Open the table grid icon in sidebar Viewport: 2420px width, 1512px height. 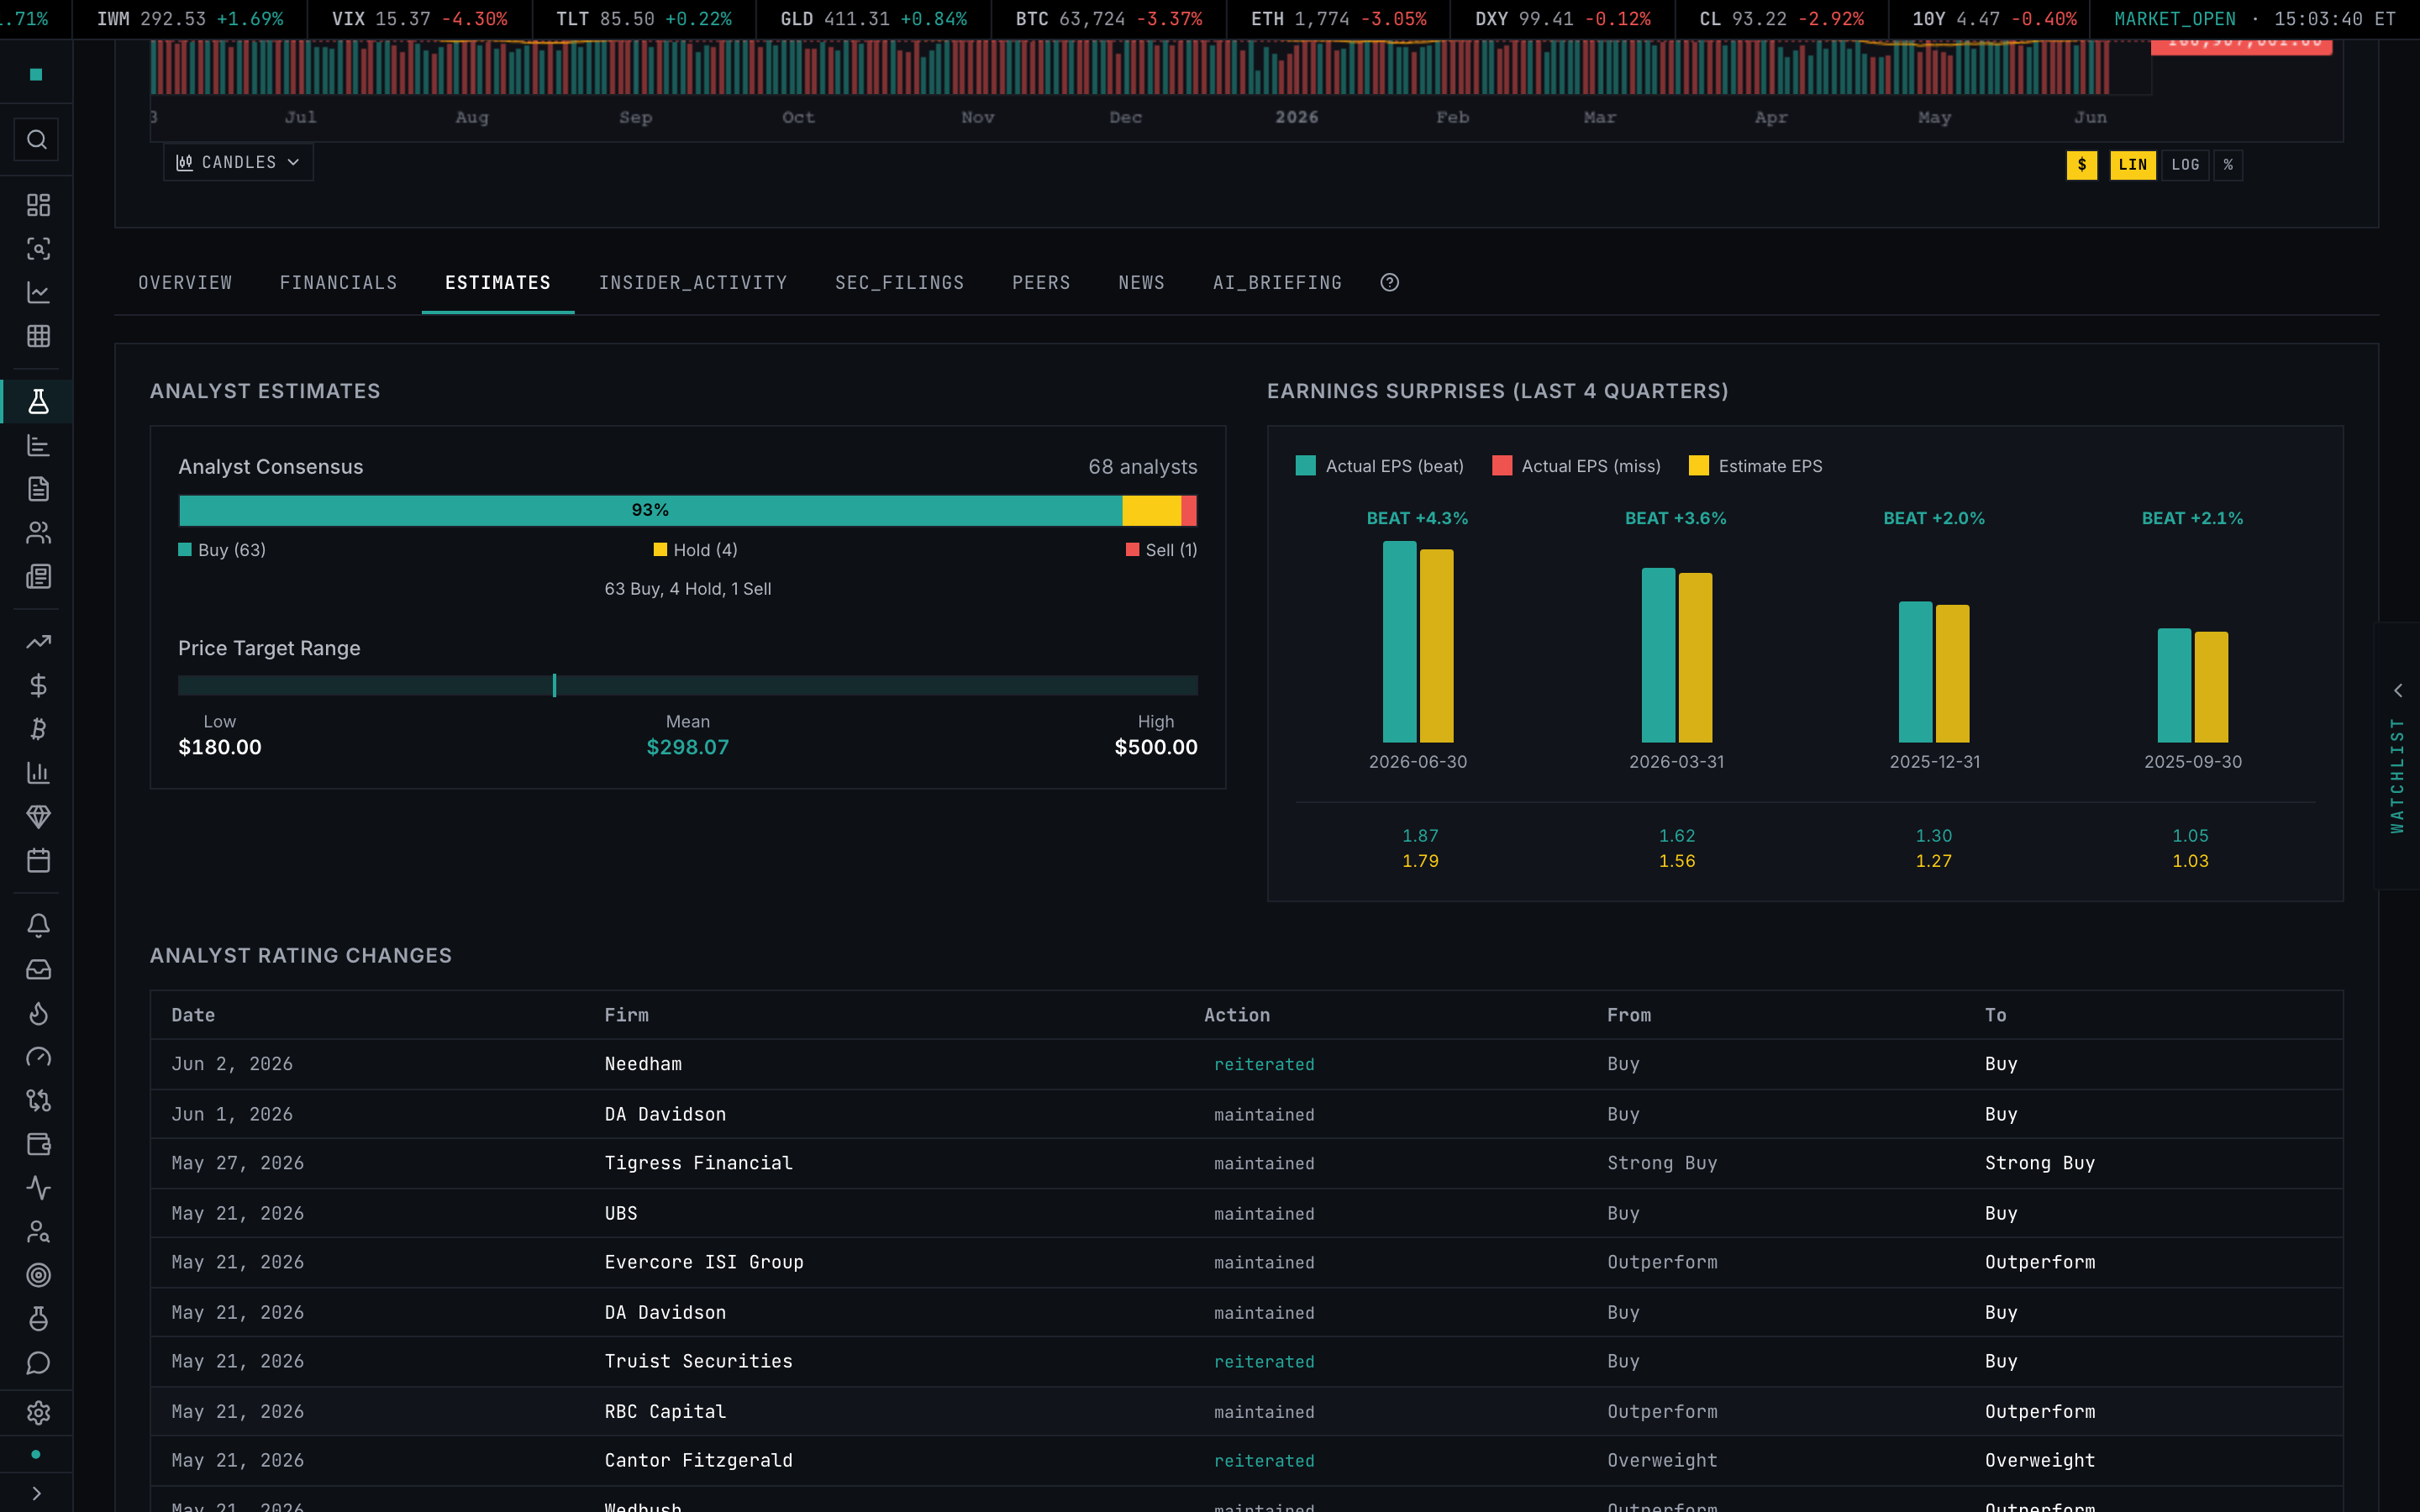(x=38, y=336)
